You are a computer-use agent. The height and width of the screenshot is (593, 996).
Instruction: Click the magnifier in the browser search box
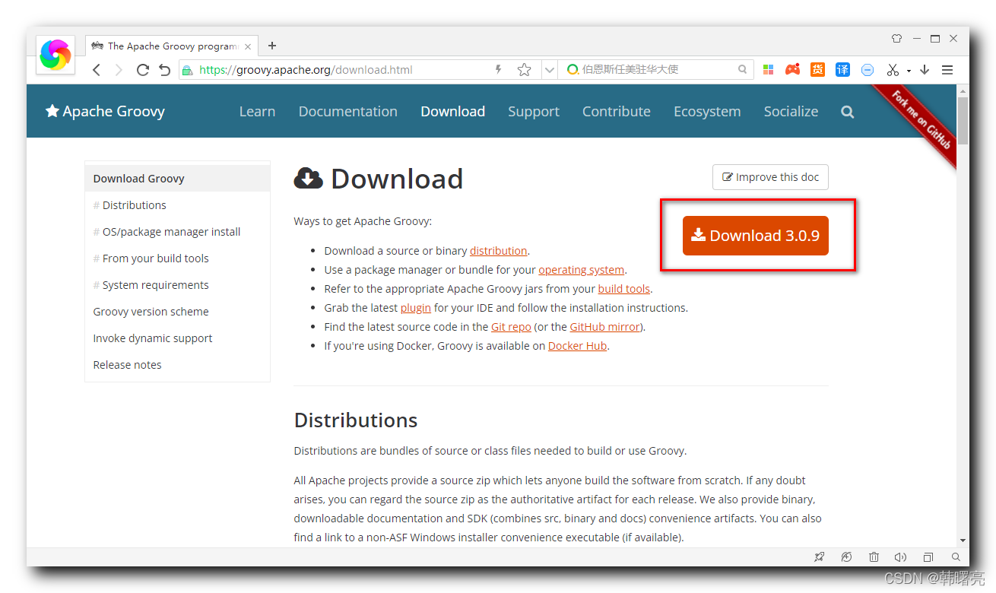(x=743, y=69)
